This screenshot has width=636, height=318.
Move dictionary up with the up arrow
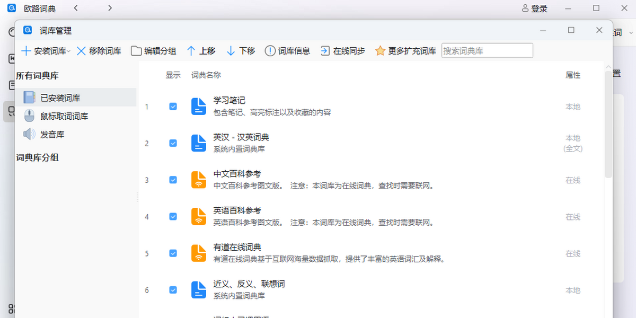(x=191, y=51)
